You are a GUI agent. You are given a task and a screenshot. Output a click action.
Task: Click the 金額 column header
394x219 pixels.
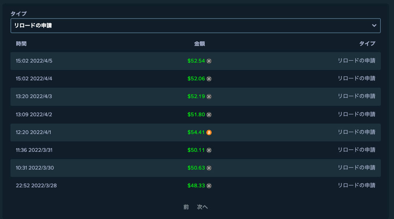point(199,44)
